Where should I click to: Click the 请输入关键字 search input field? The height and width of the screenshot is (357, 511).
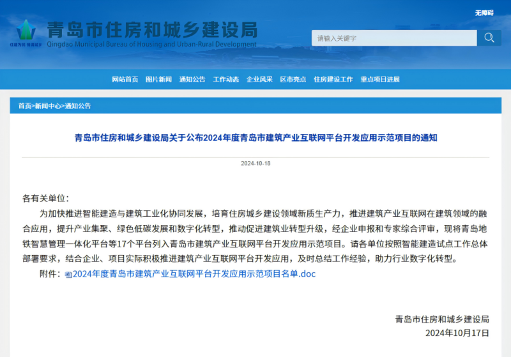point(394,38)
